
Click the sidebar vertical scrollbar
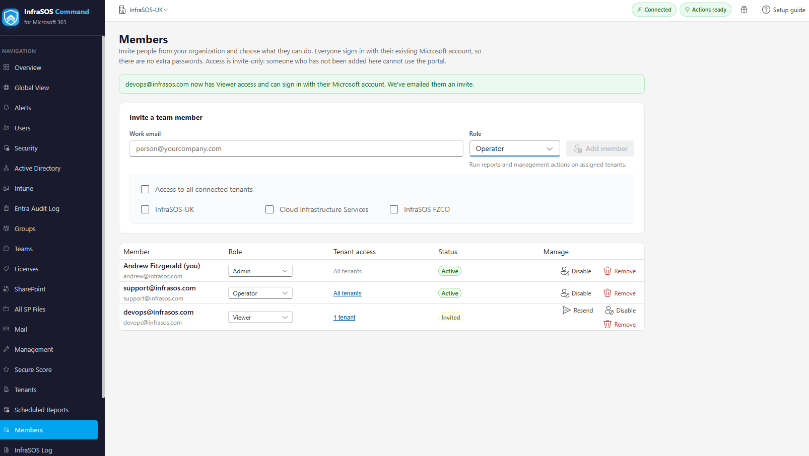click(x=103, y=216)
